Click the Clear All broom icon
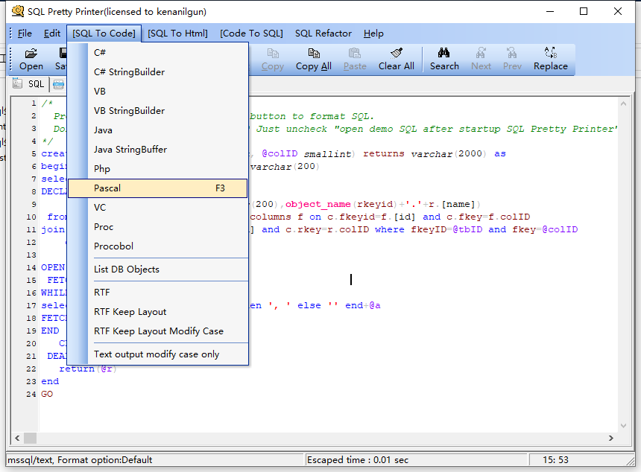 pos(396,53)
